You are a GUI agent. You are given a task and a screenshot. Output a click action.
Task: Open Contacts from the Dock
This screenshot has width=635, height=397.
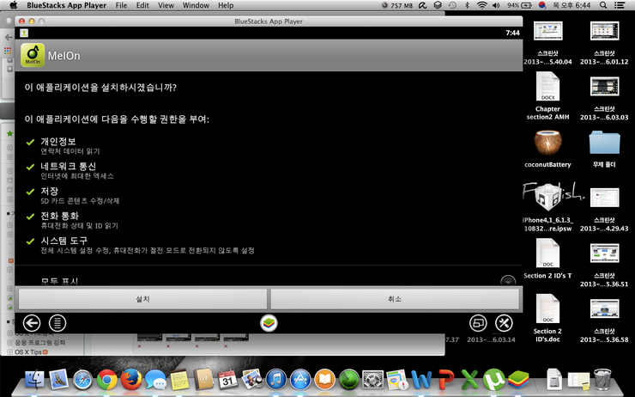tap(203, 380)
